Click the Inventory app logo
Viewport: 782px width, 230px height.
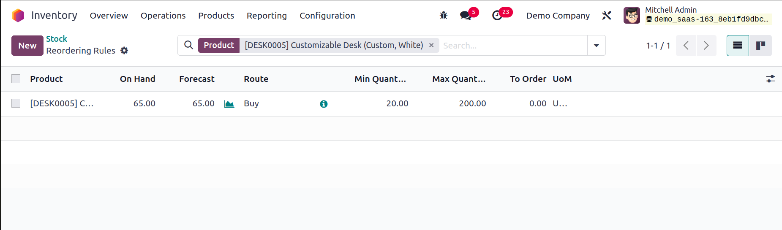(x=18, y=16)
